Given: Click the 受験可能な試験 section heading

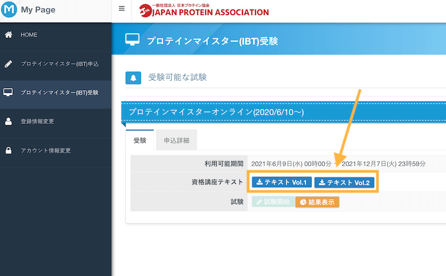Looking at the screenshot, I should tap(177, 77).
